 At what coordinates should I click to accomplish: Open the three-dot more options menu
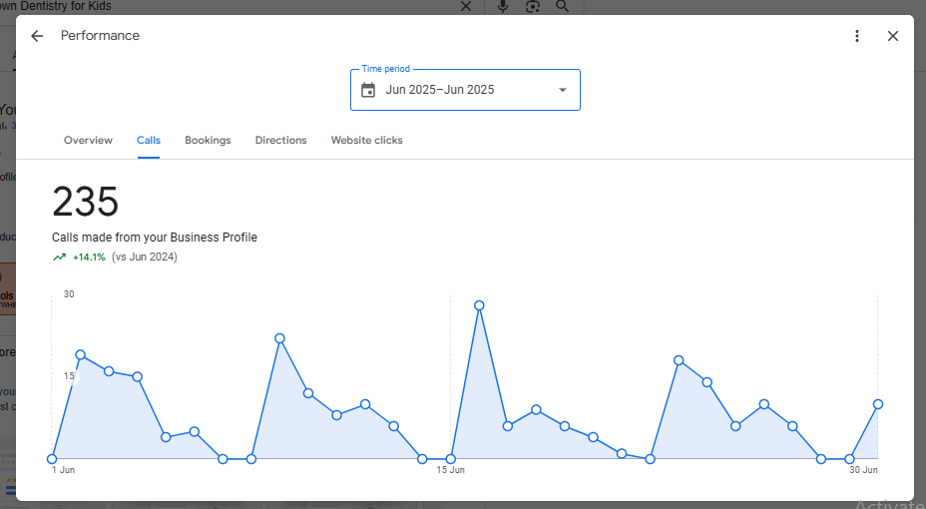coord(856,36)
